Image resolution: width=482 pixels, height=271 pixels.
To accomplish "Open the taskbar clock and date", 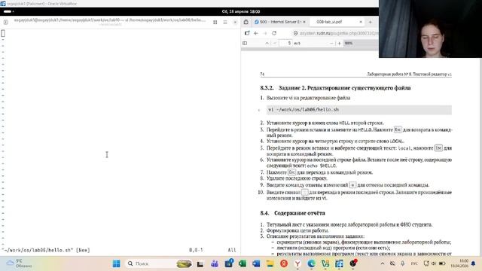I will pos(459,263).
